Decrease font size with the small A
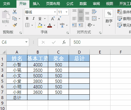 pyautogui.click(x=59, y=19)
